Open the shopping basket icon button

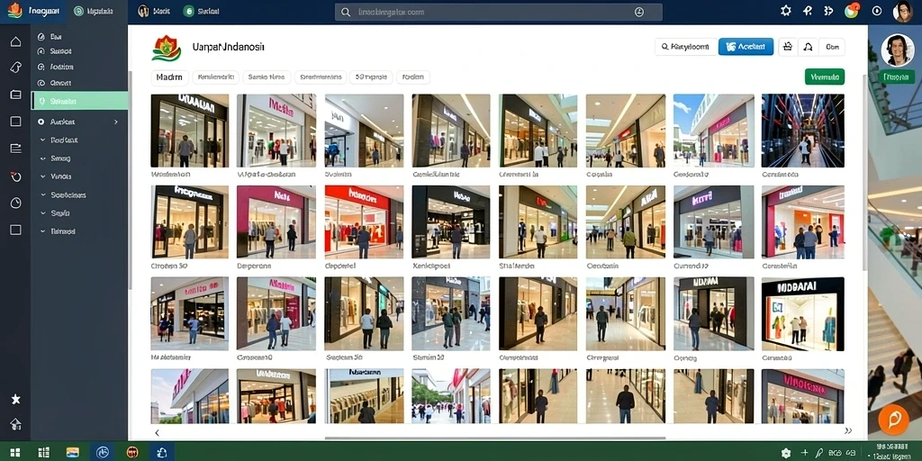coord(788,47)
